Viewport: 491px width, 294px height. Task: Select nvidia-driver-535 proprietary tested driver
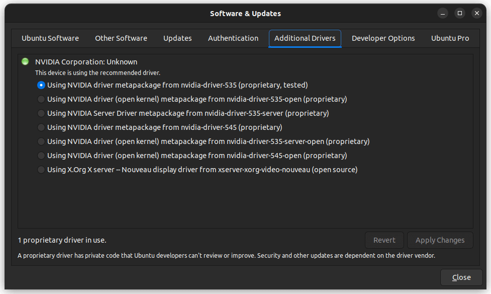point(41,85)
